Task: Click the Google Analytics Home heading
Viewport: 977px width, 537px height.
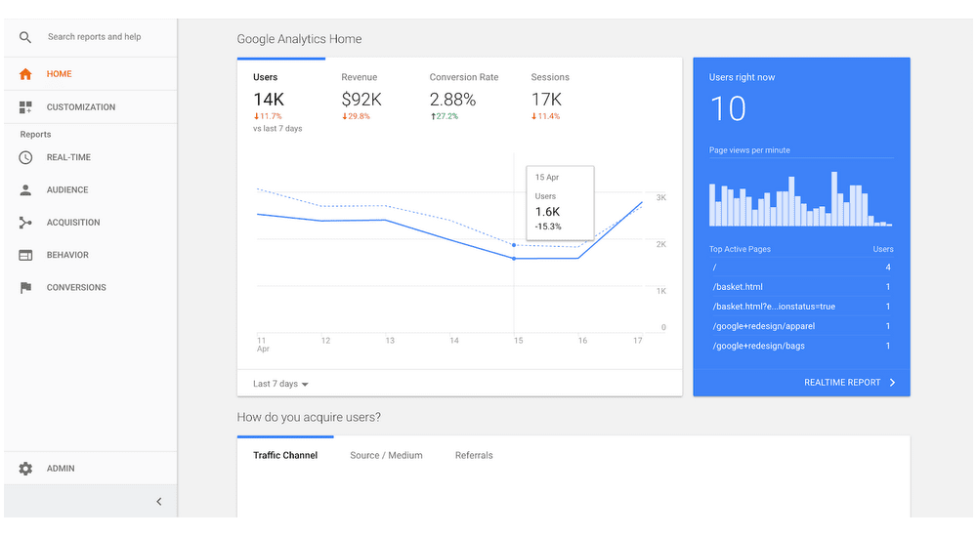Action: (299, 39)
